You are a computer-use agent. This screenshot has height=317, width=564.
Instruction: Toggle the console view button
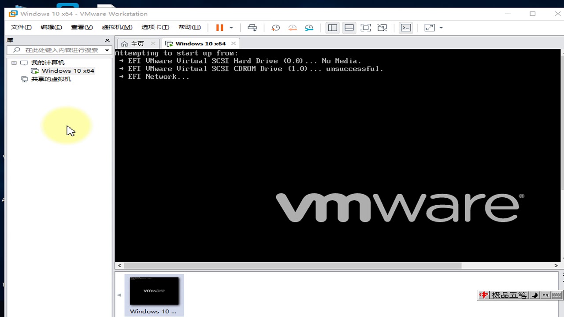tap(405, 28)
